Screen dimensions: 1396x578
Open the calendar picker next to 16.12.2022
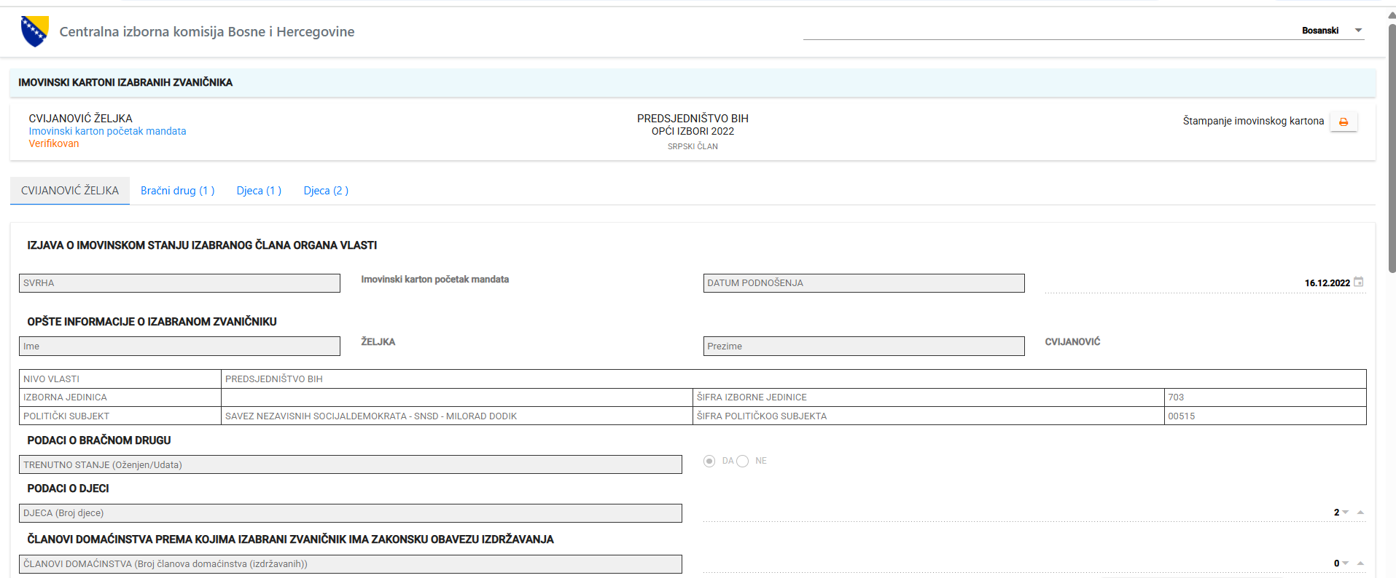[1358, 282]
